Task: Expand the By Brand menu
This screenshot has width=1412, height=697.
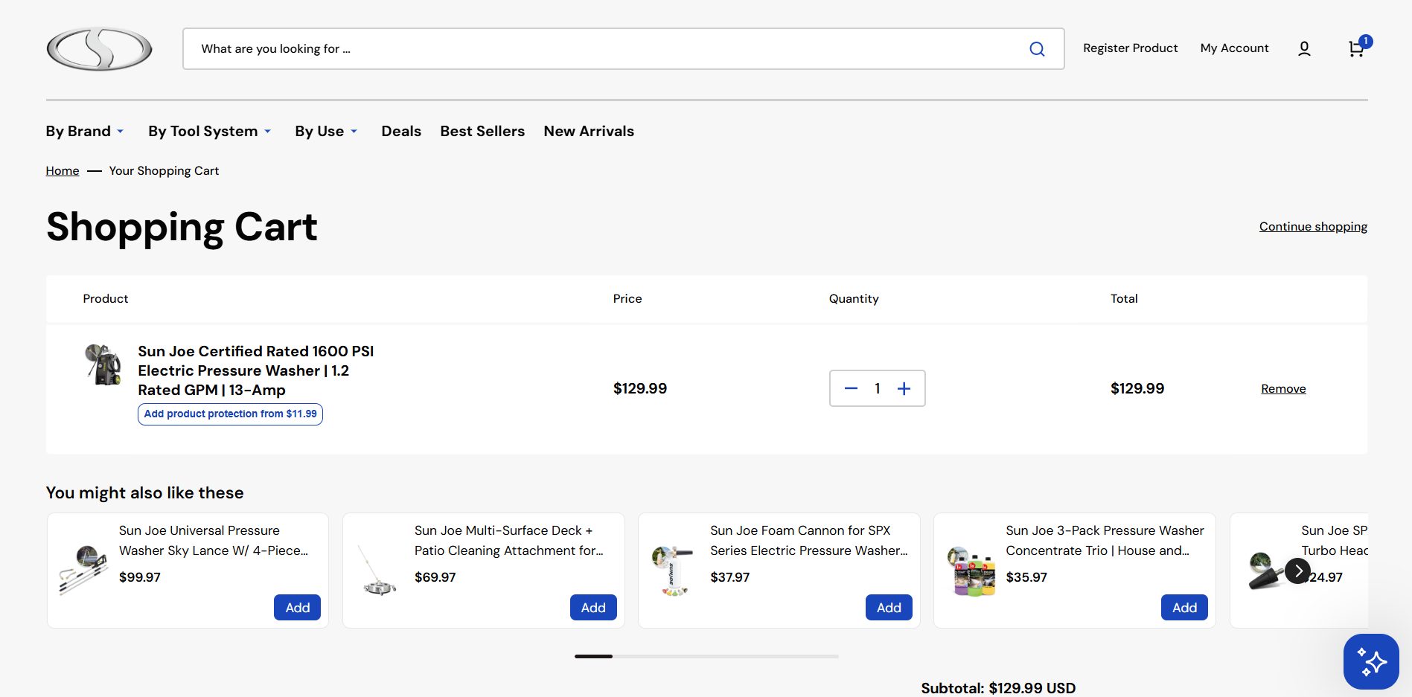Action: tap(85, 131)
